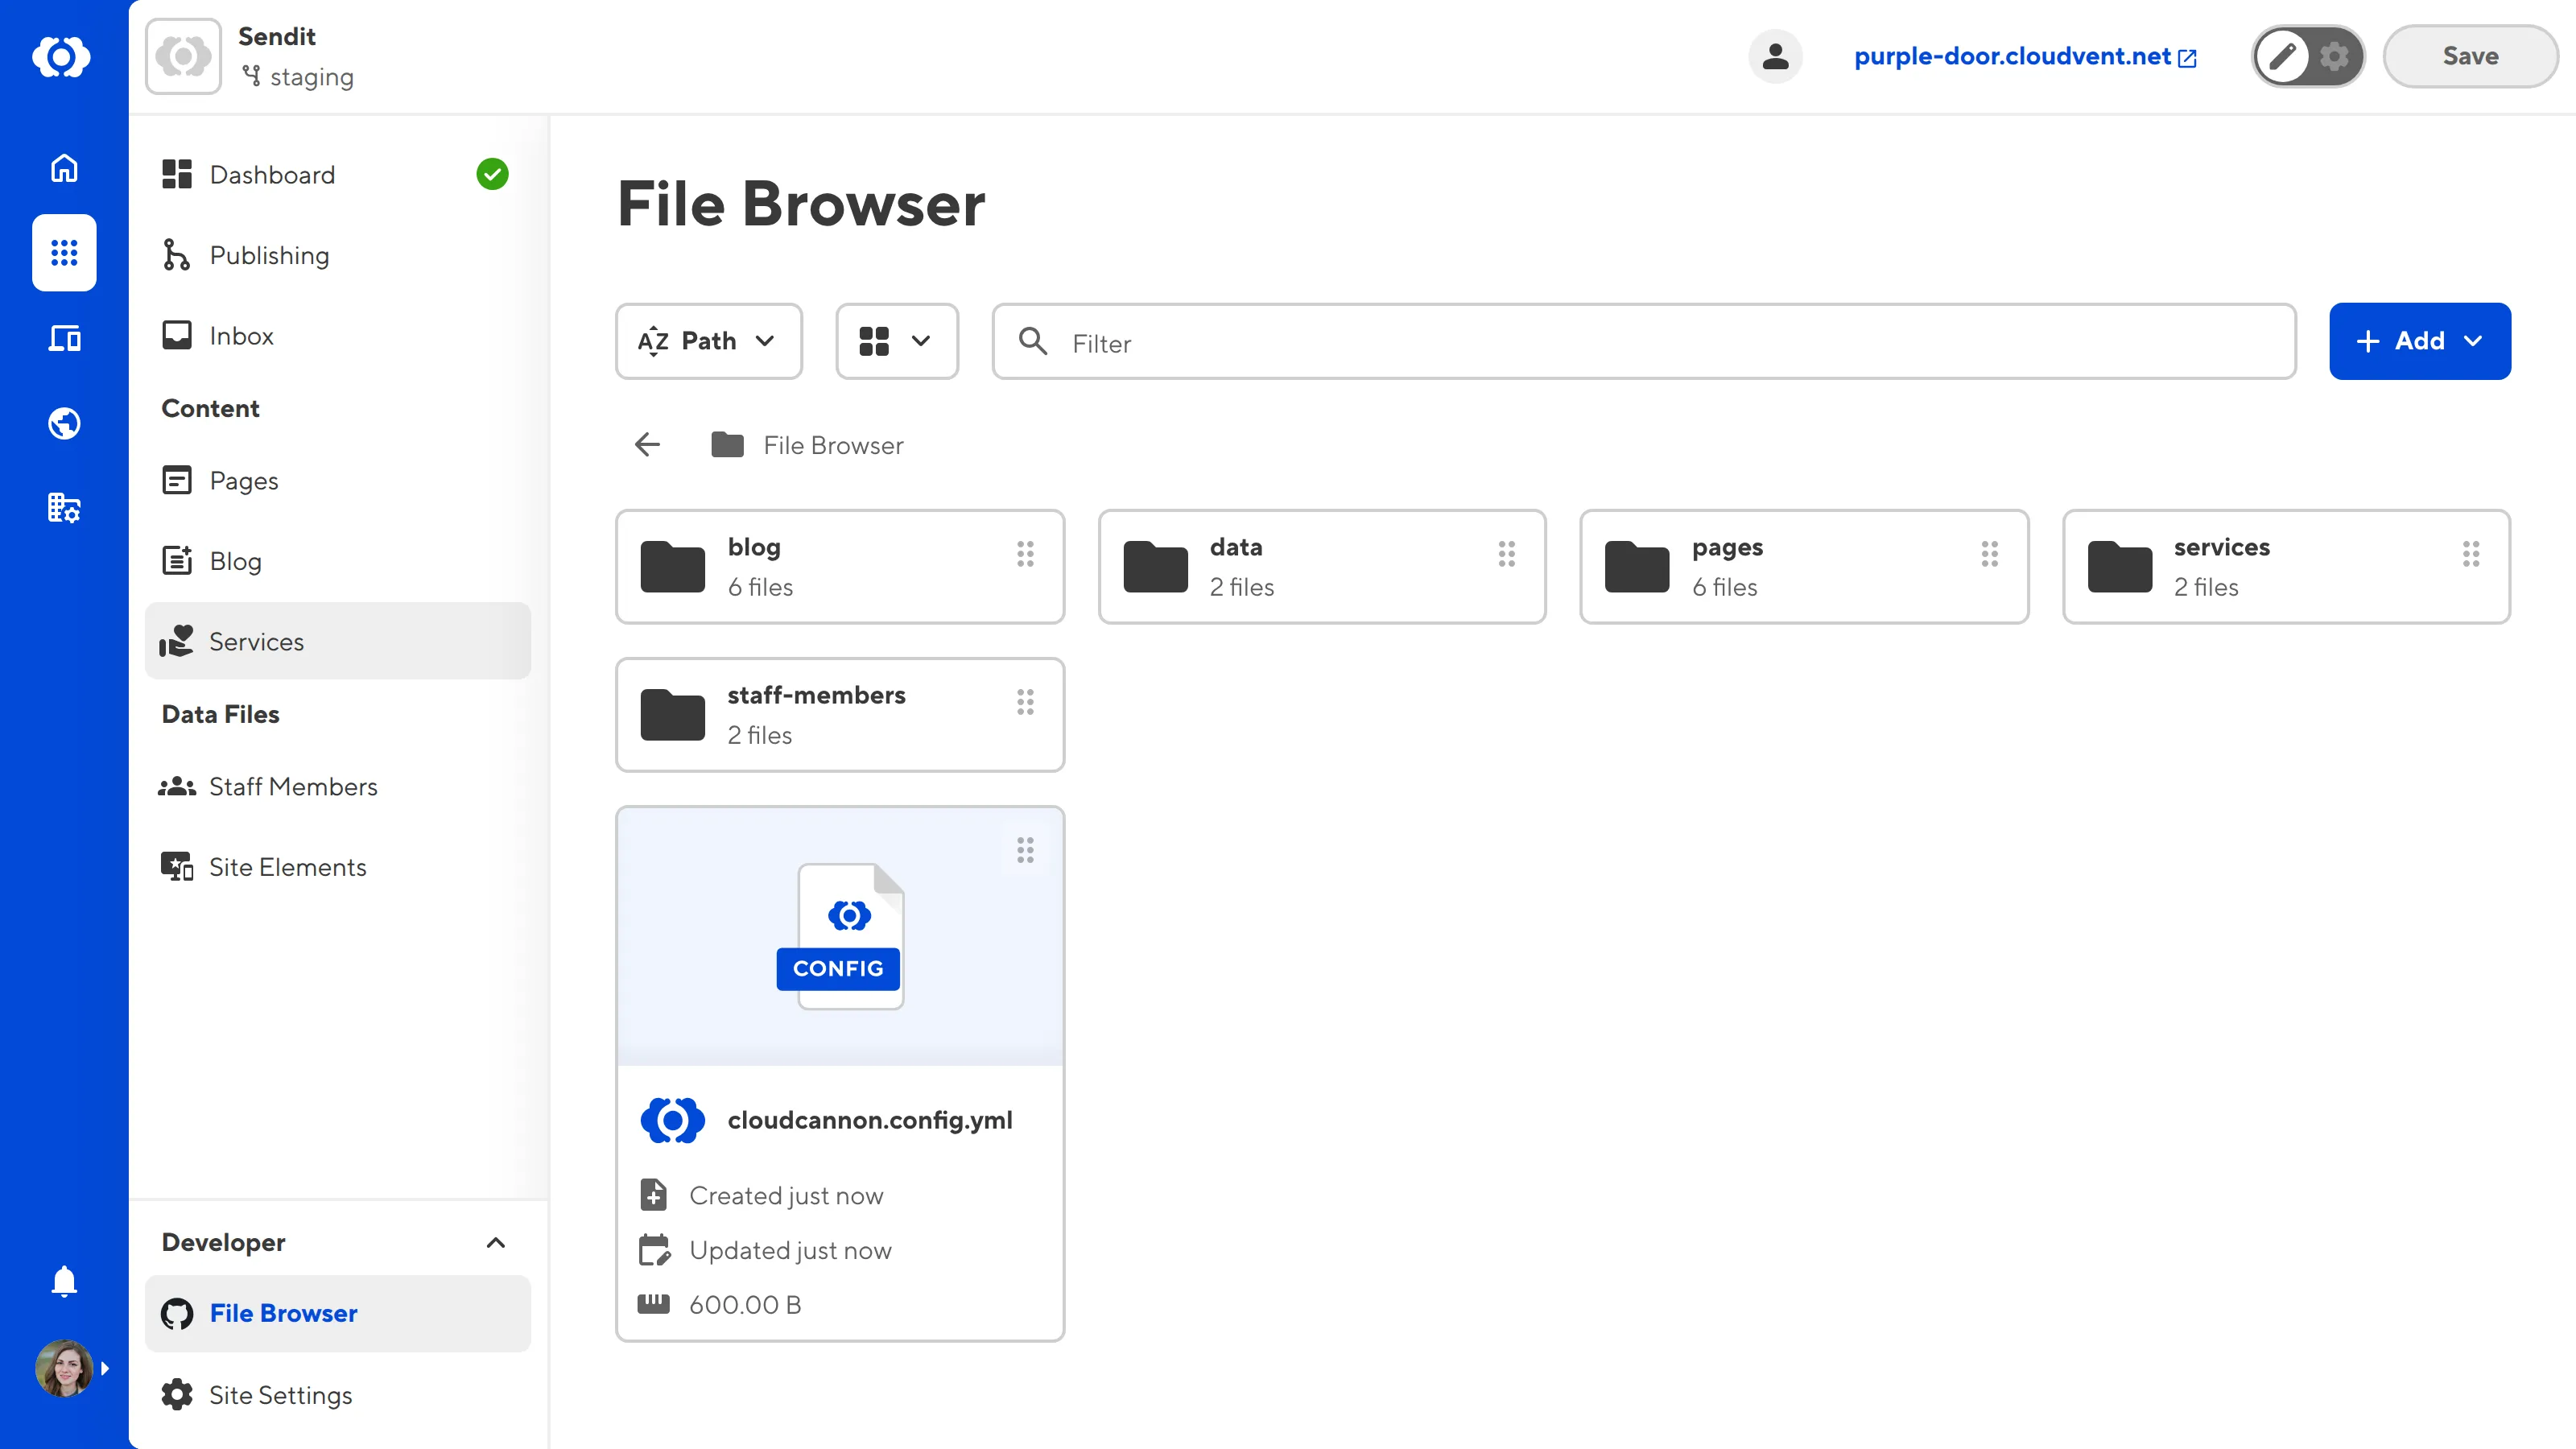Toggle grid view layout for files

(897, 341)
